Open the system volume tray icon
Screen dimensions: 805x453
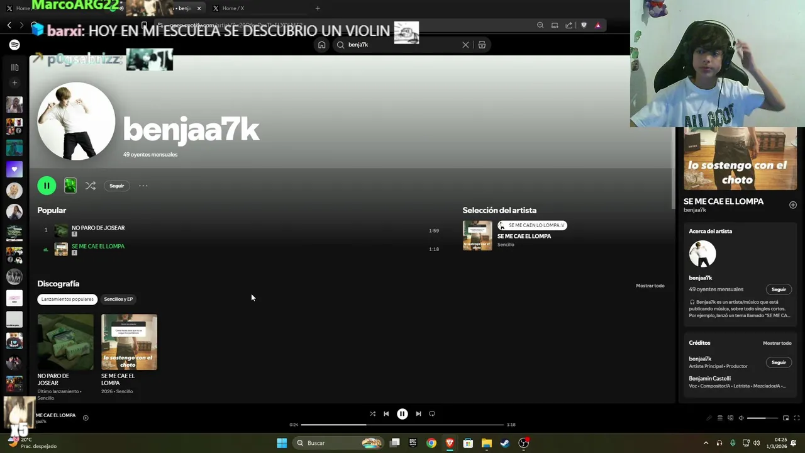pyautogui.click(x=756, y=443)
